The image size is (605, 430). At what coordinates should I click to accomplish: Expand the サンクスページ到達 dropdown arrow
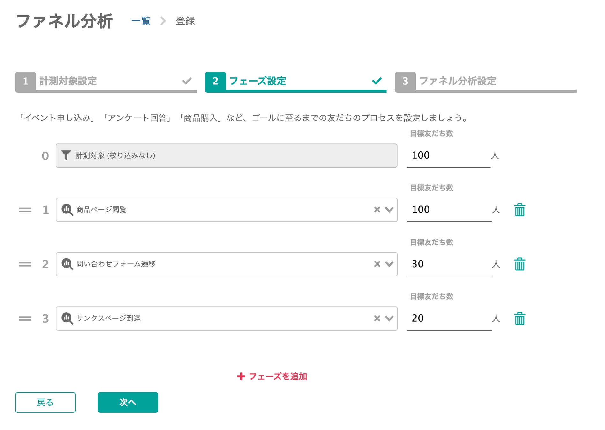389,318
